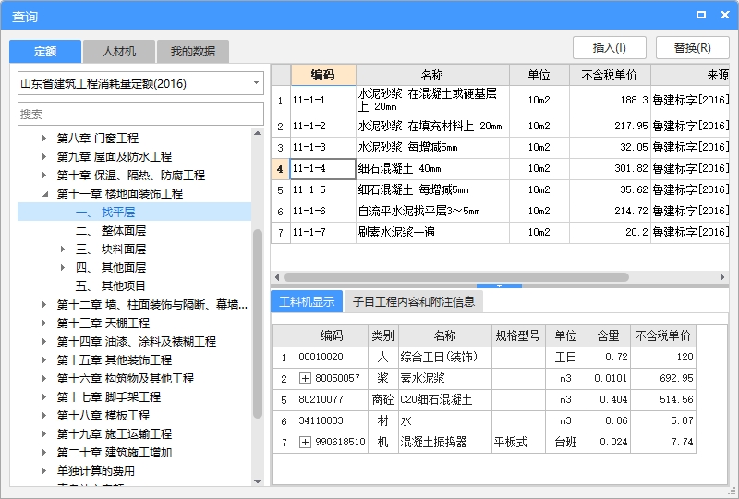Image resolution: width=739 pixels, height=499 pixels.
Task: Click the 插入(I) button
Action: click(610, 48)
